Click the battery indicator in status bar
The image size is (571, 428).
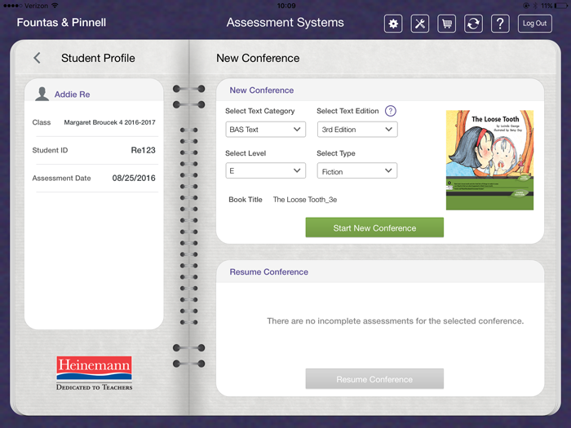coord(560,6)
